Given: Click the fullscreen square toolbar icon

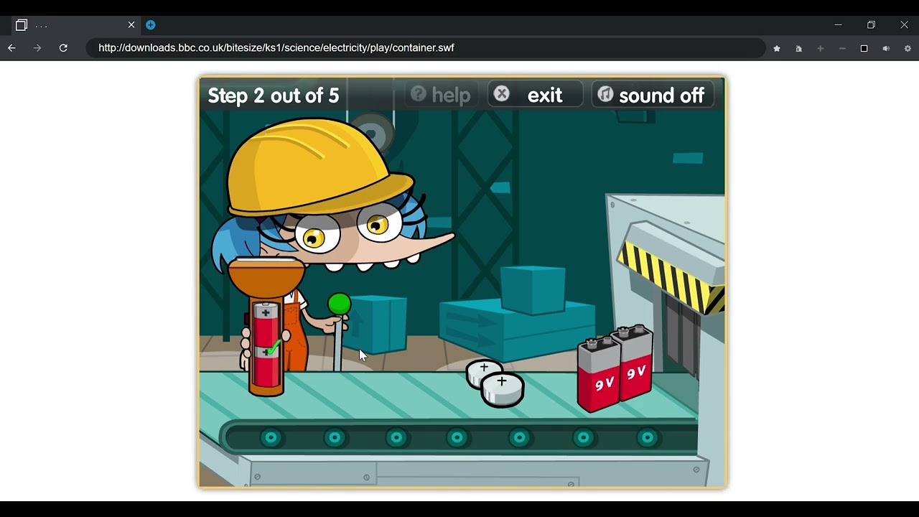Looking at the screenshot, I should tap(864, 48).
